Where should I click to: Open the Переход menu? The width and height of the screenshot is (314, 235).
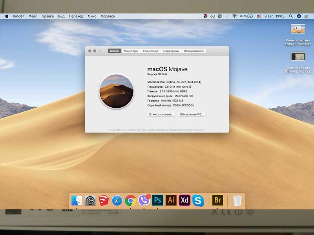(x=76, y=16)
